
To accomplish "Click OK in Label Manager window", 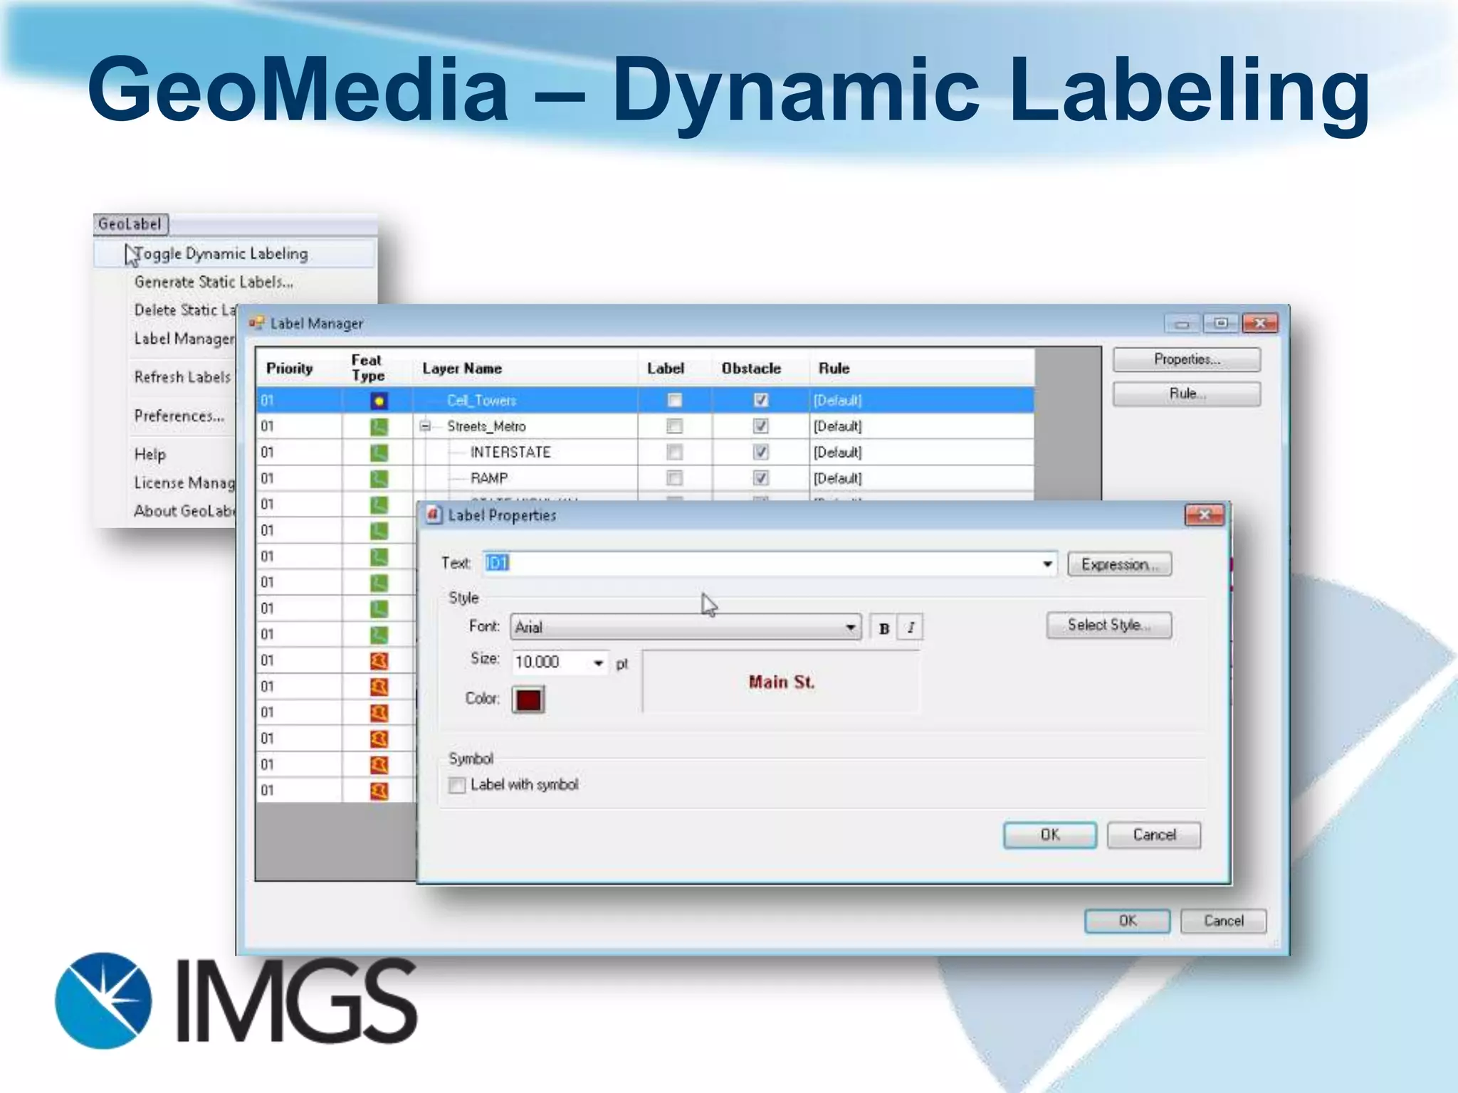I will coord(1128,921).
